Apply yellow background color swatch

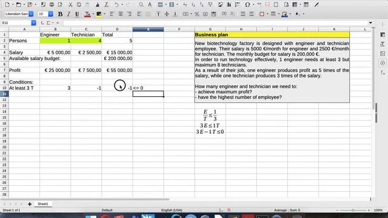(x=99, y=14)
